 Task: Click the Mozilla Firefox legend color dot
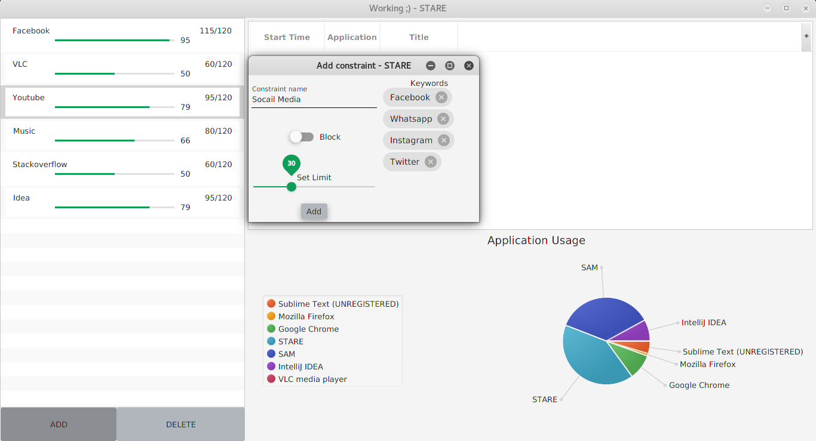pos(271,316)
